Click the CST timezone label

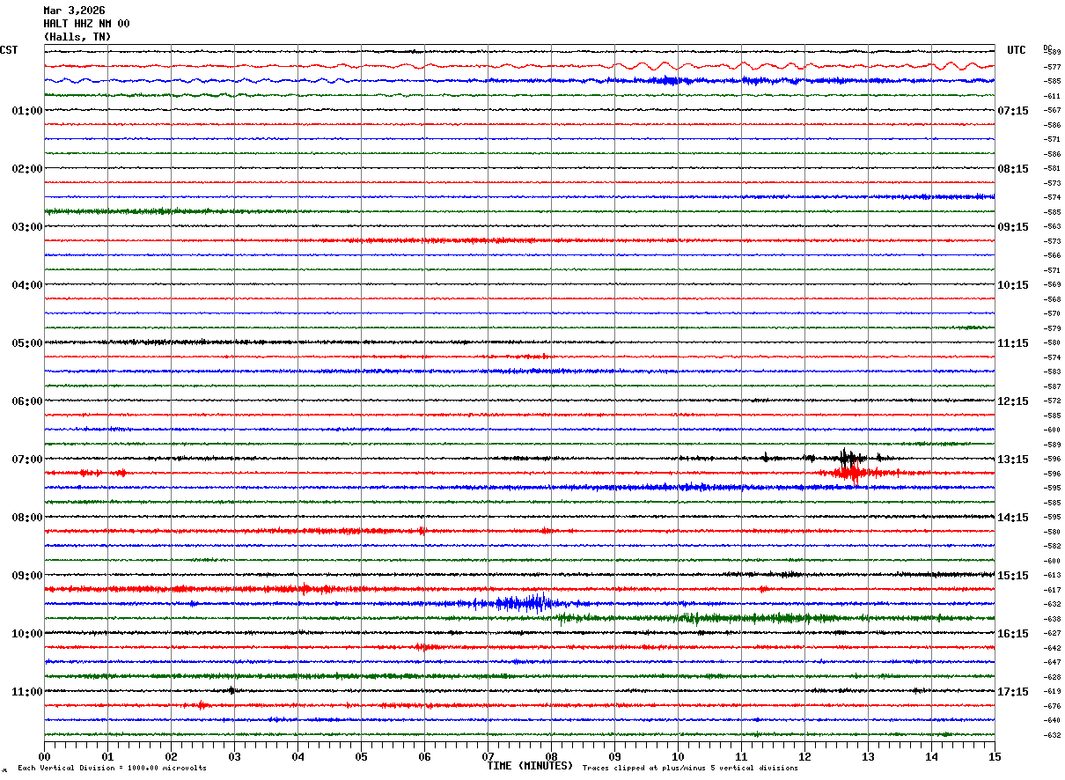[x=9, y=50]
